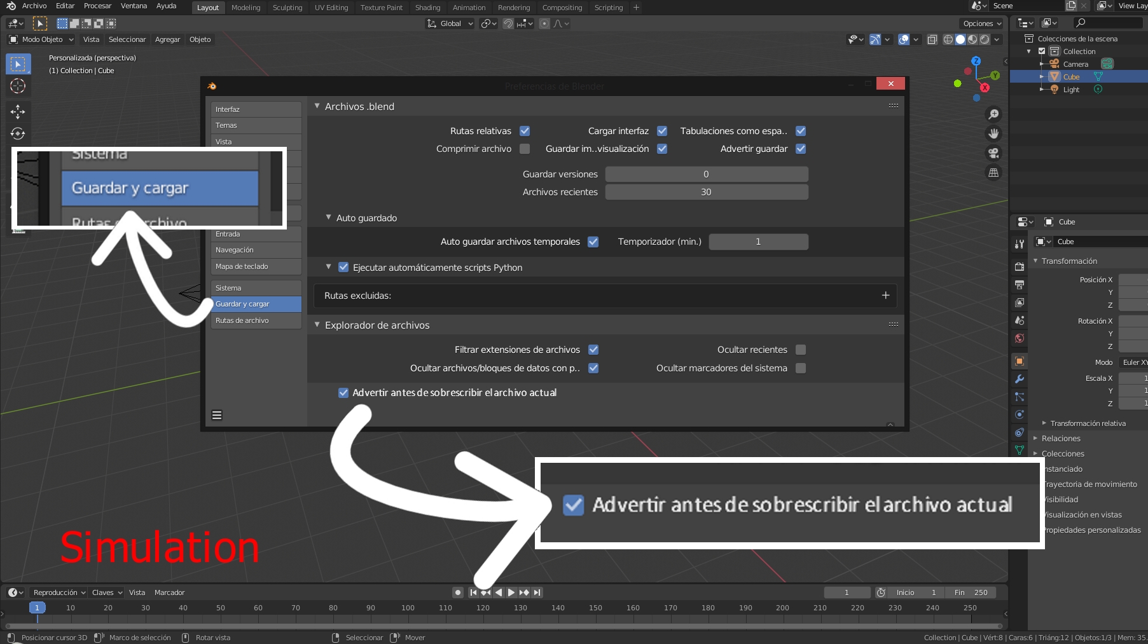The height and width of the screenshot is (644, 1148).
Task: Click the play animation button
Action: point(511,593)
